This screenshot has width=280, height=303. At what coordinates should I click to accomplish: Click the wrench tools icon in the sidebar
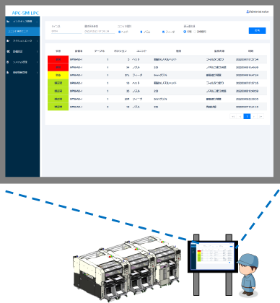click(8, 51)
